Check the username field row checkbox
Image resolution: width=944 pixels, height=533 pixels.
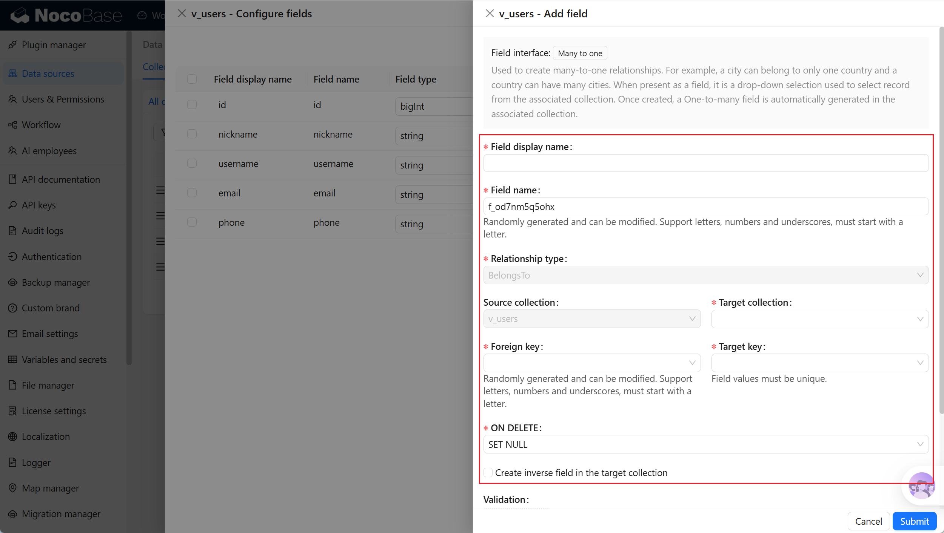click(x=192, y=164)
